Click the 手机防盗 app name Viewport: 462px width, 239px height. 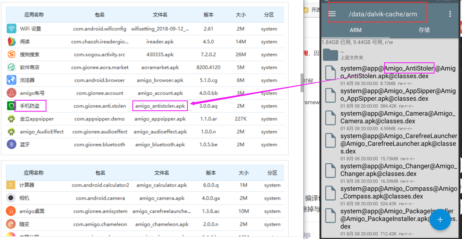pos(30,106)
